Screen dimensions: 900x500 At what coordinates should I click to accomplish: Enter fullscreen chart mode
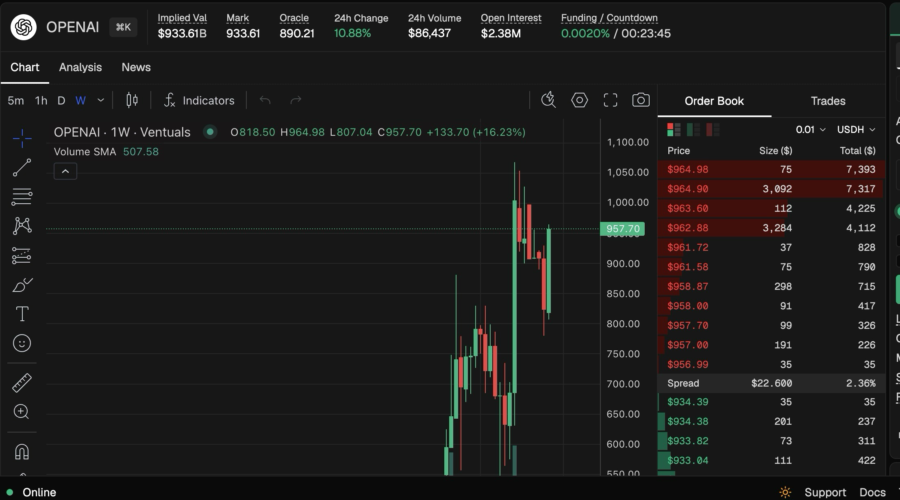coord(610,100)
